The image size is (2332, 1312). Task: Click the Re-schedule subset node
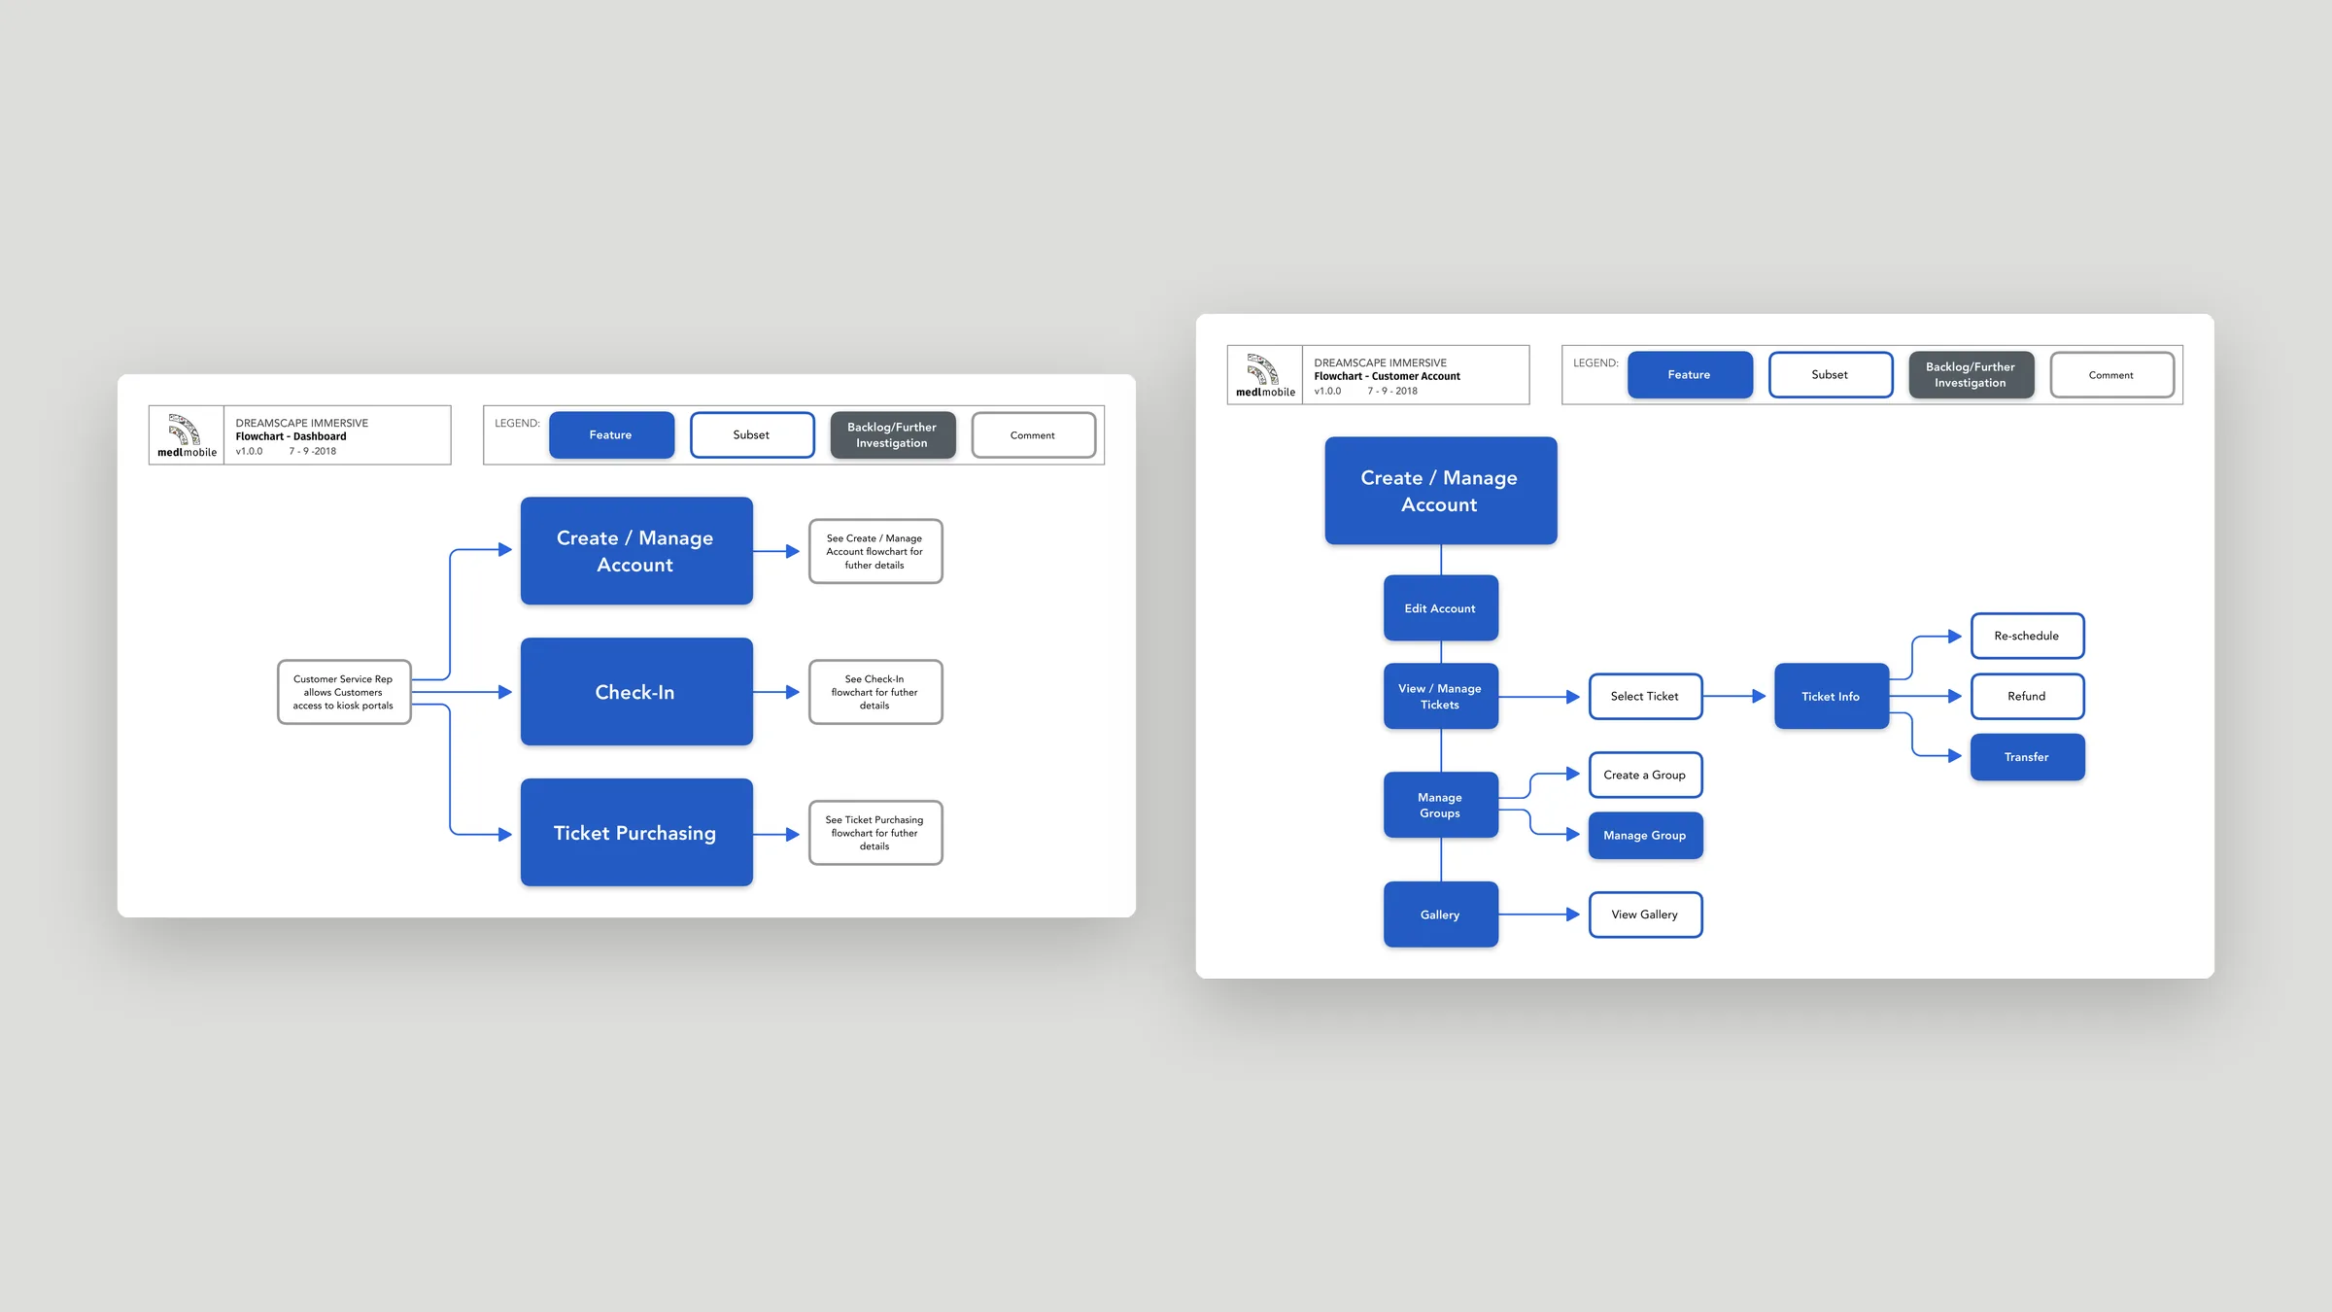[2027, 636]
